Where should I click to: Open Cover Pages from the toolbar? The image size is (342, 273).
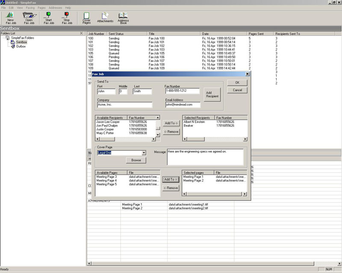point(86,18)
